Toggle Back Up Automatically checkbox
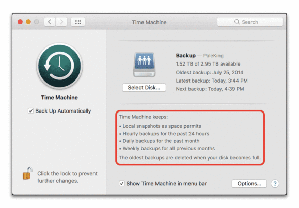 point(30,111)
